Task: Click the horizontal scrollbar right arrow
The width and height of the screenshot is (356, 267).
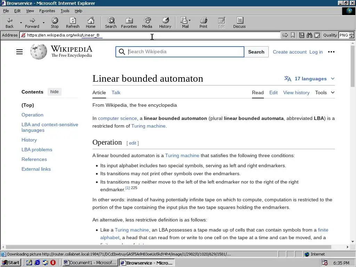Action: coord(347,247)
